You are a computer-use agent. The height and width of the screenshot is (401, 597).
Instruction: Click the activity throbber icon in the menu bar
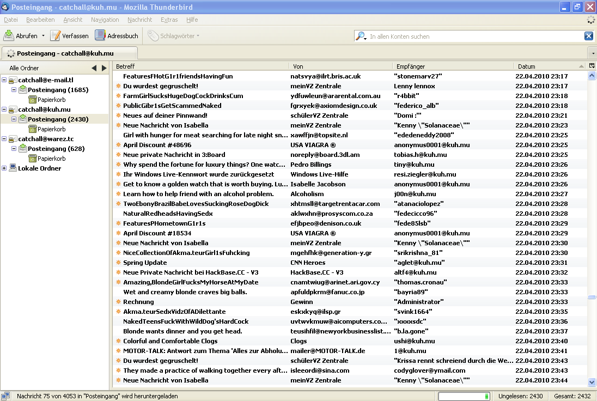click(591, 20)
